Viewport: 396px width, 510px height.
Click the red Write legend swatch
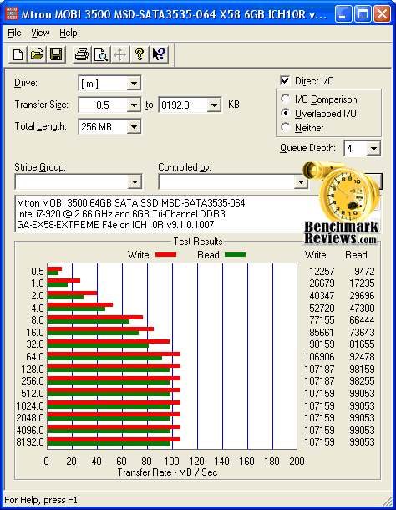(165, 255)
